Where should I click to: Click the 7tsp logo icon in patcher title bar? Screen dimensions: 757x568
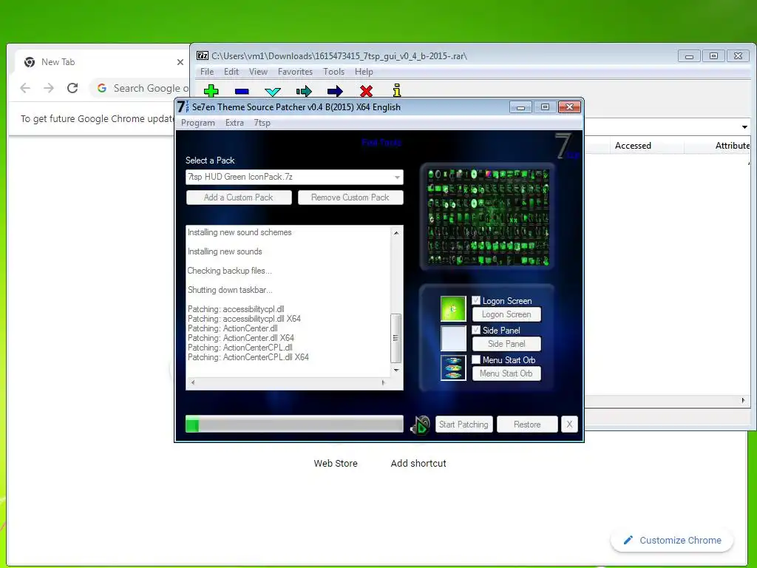coord(183,106)
